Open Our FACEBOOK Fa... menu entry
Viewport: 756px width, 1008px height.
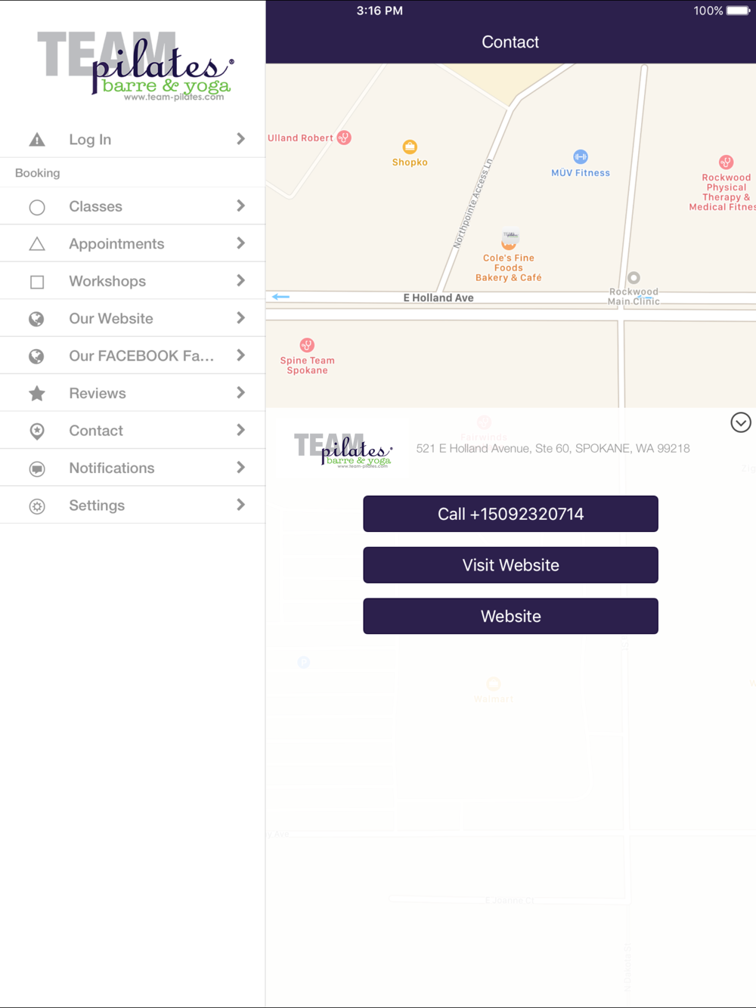[132, 356]
